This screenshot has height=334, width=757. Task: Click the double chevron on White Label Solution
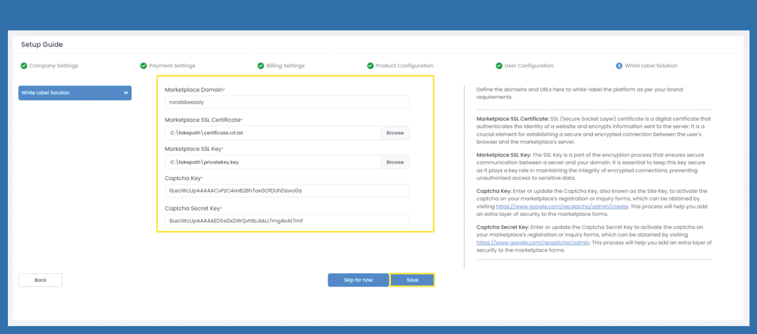(x=126, y=93)
